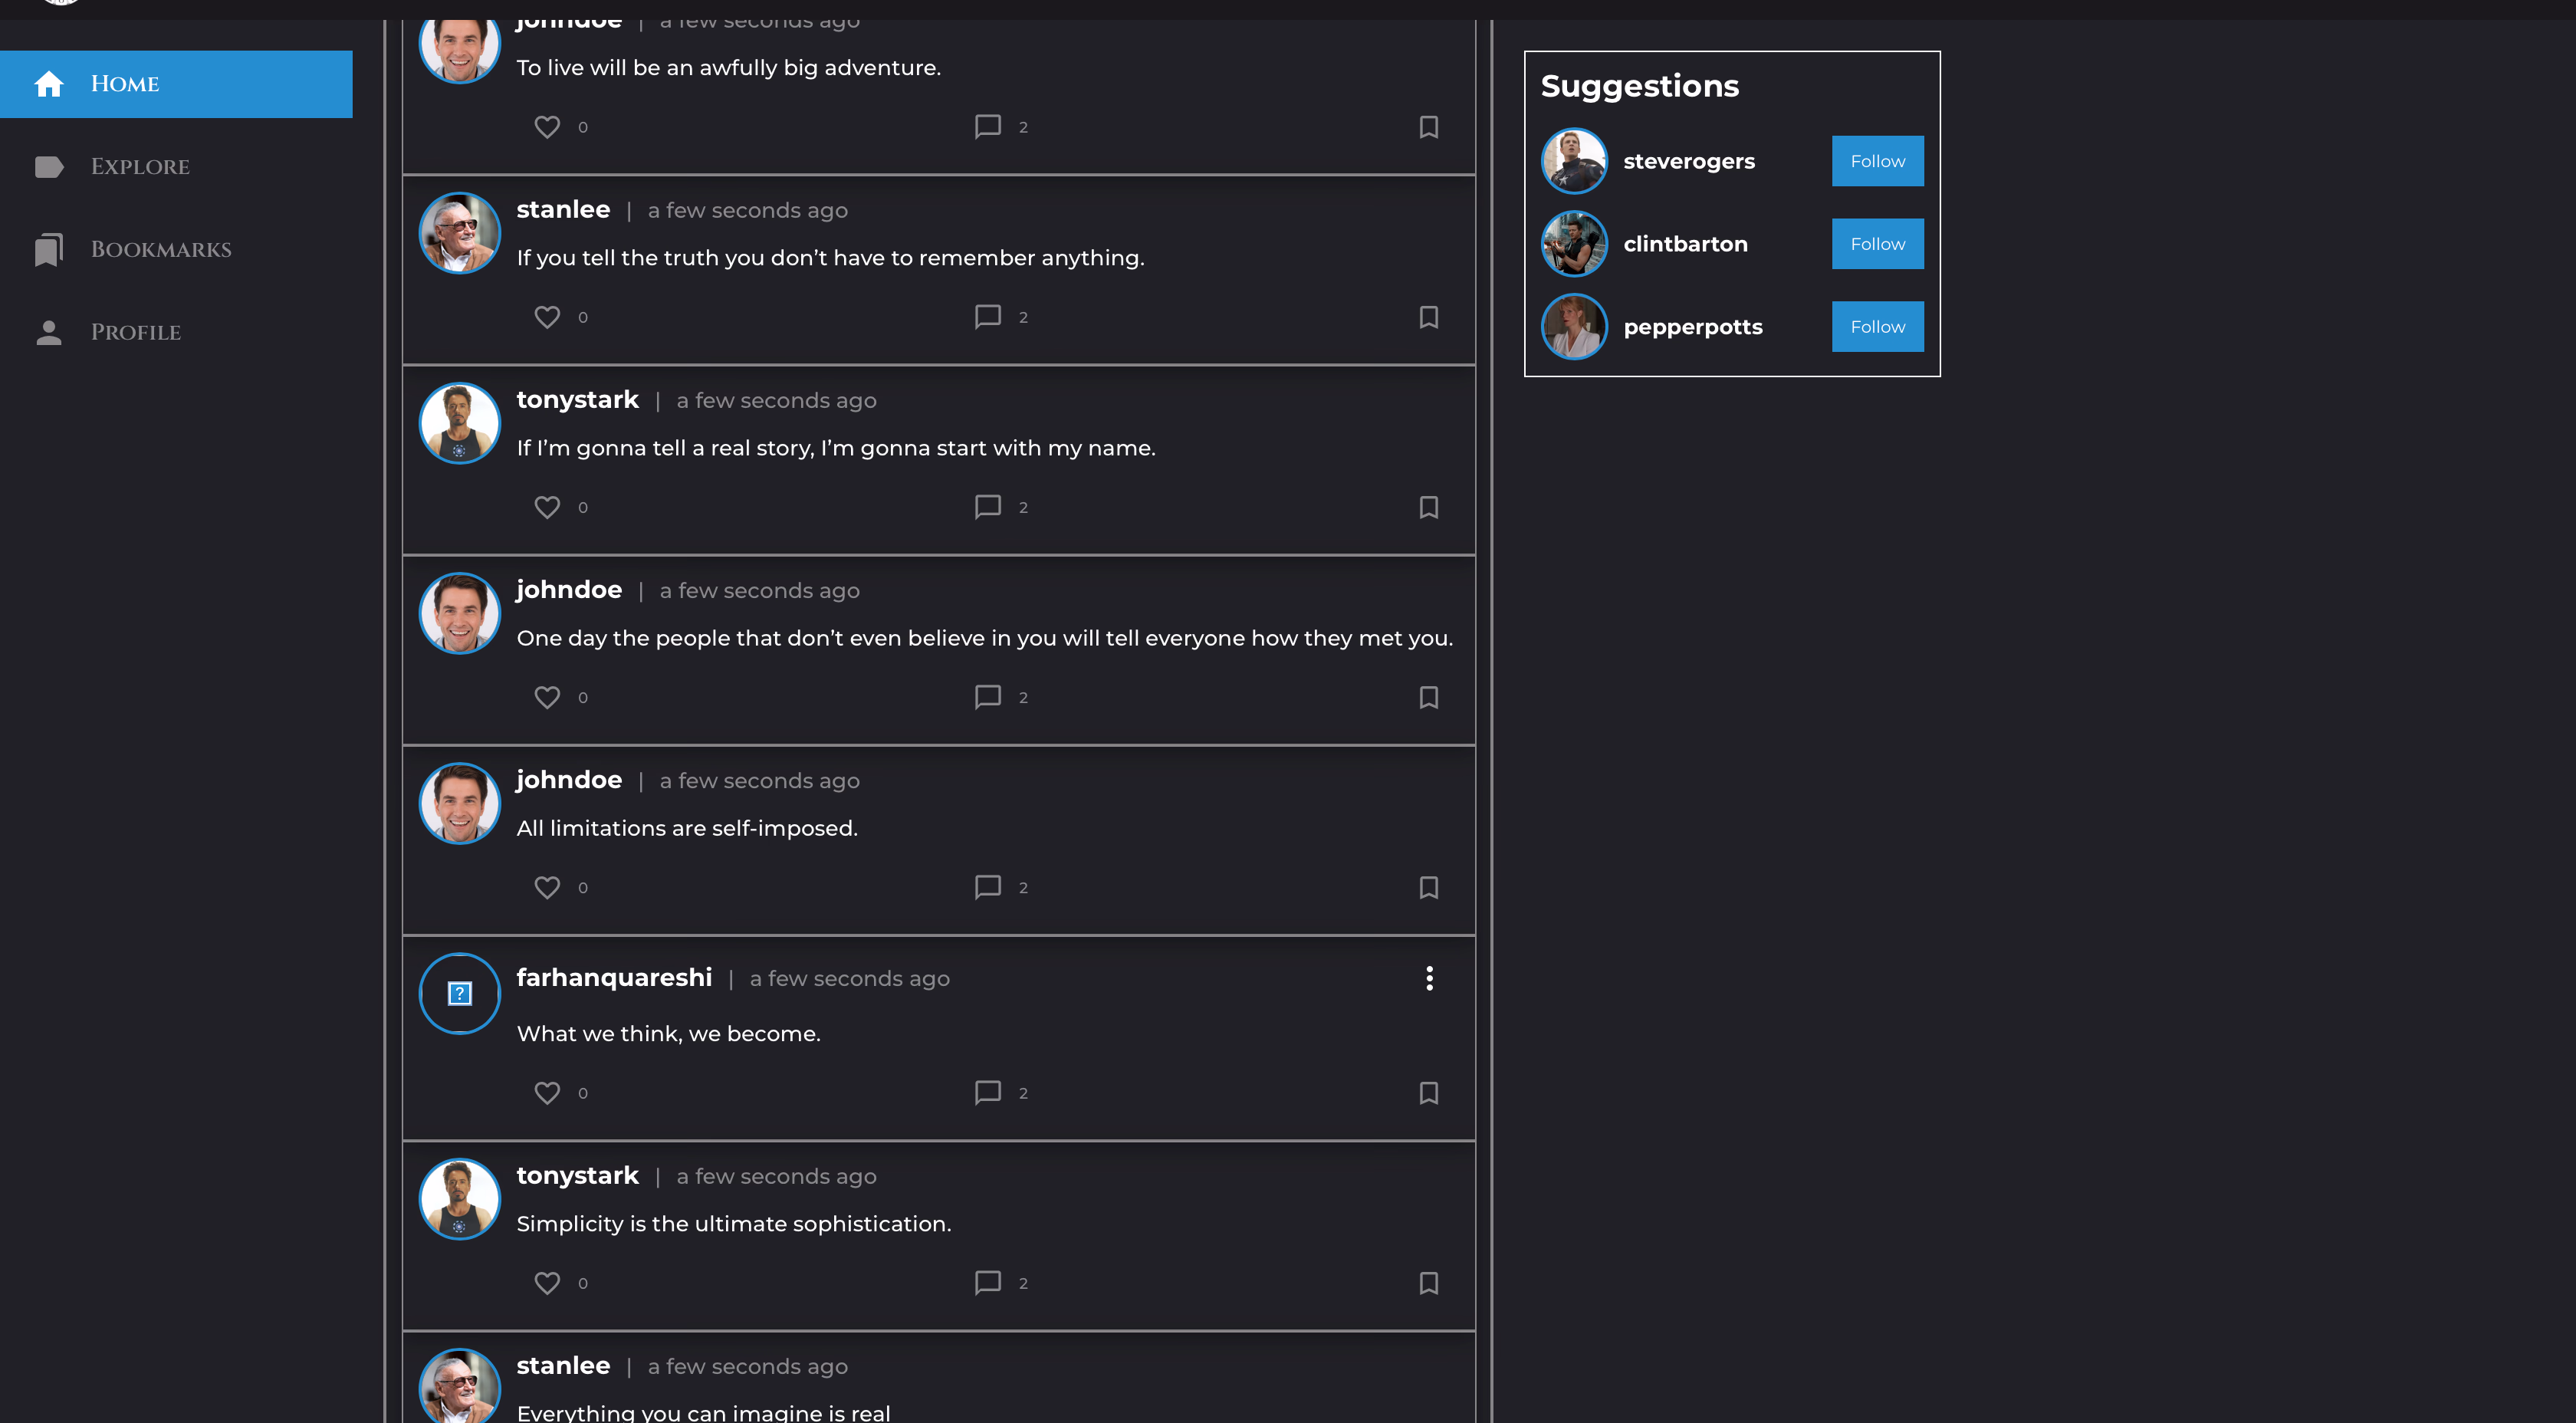
Task: Open the Profile icon in sidebar
Action: pos(49,331)
